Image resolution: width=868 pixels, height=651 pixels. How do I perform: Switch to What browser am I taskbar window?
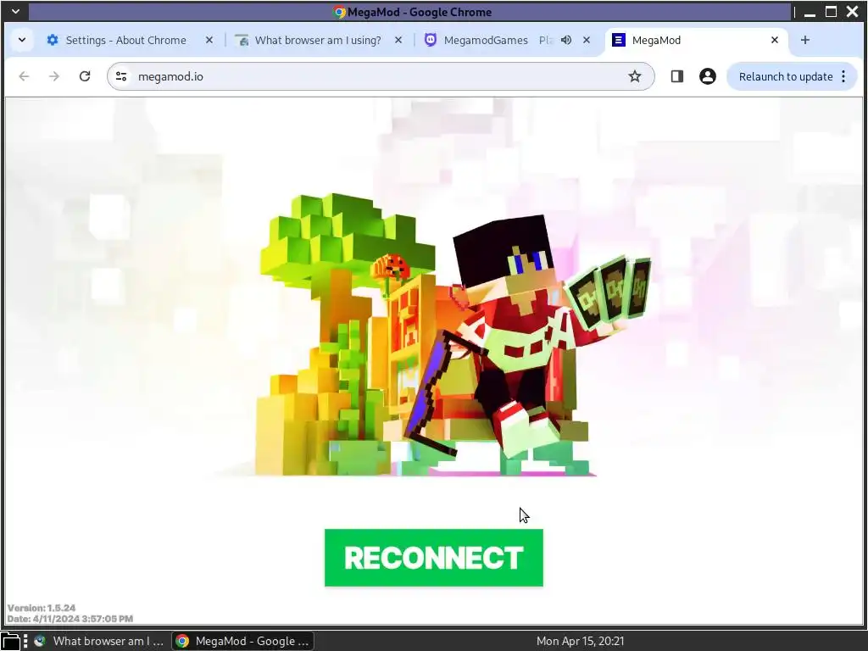[100, 641]
